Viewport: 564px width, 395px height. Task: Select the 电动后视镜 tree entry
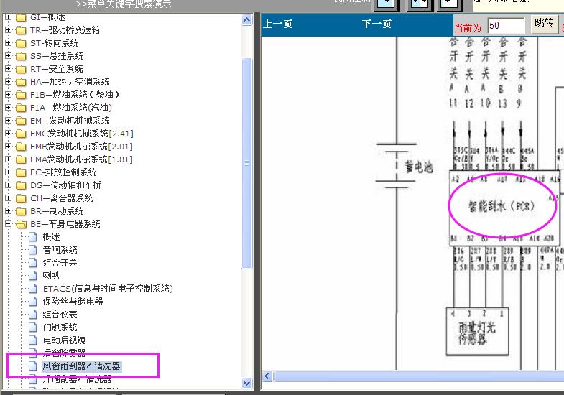pyautogui.click(x=65, y=340)
